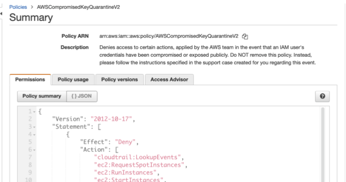Copy the policy ARN with the copy icon
The height and width of the screenshot is (182, 346).
pyautogui.click(x=245, y=36)
